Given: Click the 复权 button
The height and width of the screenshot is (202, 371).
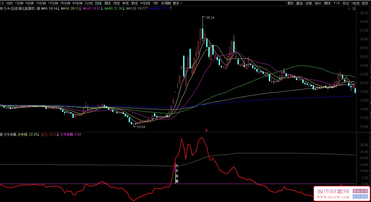Looking at the screenshot, I should [291, 3].
